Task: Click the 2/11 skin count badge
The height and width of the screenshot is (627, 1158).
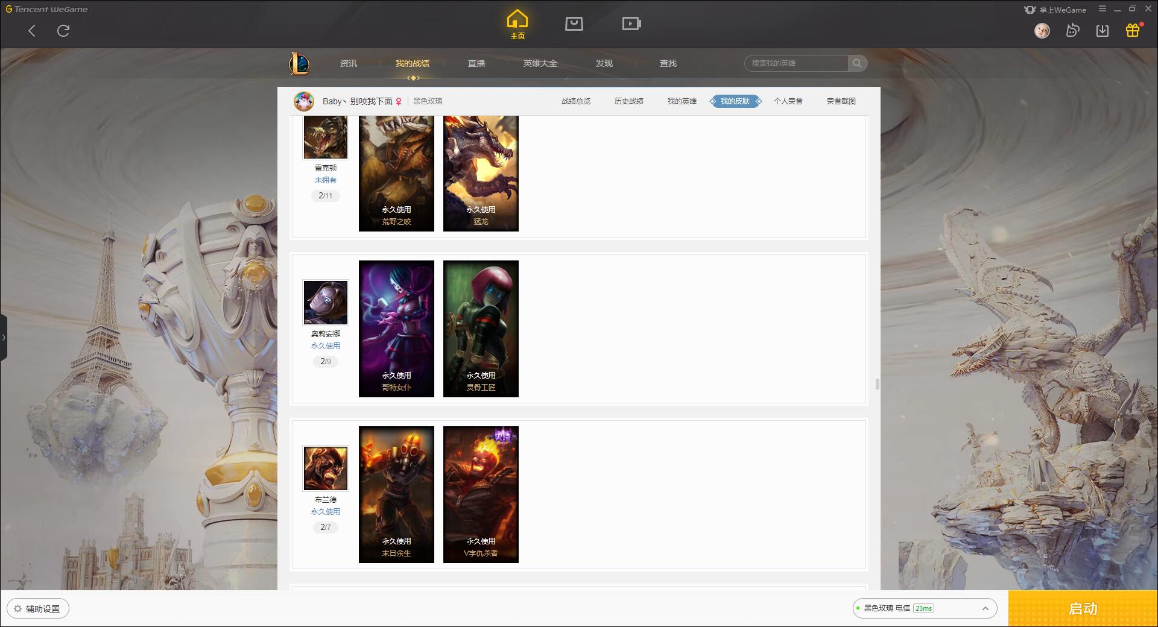Action: tap(326, 196)
